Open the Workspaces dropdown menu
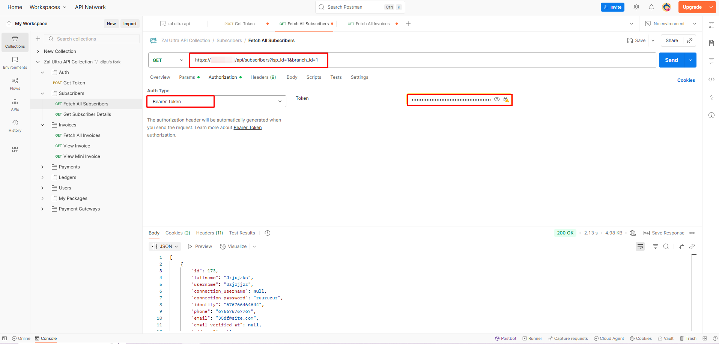The width and height of the screenshot is (719, 344). (48, 7)
